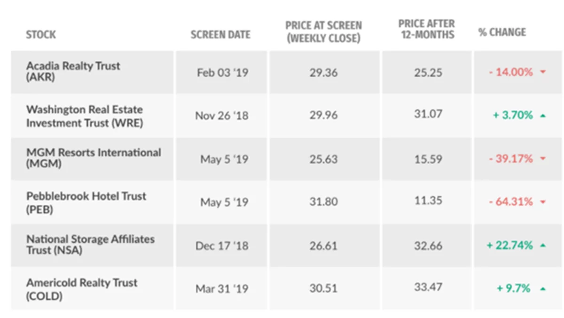Screen dimensions: 564x318
Task: Click the green up arrow beside +9.7%
Action: 543,289
